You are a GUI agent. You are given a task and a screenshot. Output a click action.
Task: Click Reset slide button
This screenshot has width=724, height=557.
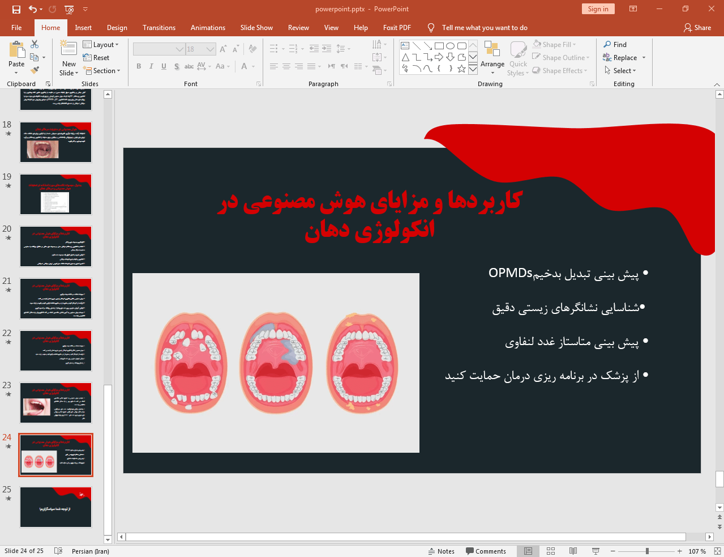click(96, 57)
